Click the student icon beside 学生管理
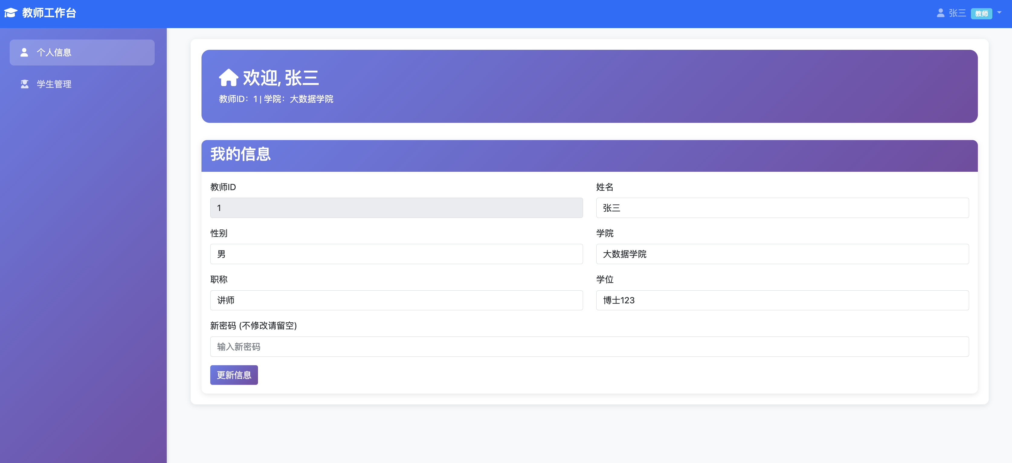Image resolution: width=1012 pixels, height=463 pixels. (25, 84)
